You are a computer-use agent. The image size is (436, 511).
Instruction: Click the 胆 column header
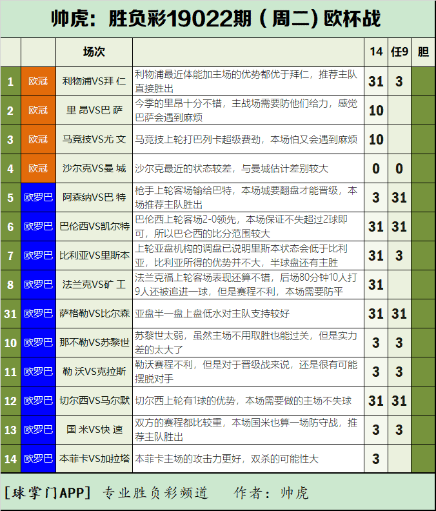(x=423, y=52)
